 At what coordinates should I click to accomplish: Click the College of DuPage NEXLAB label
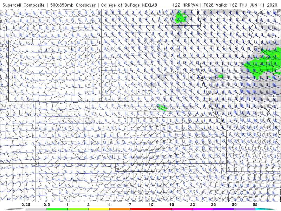point(129,5)
